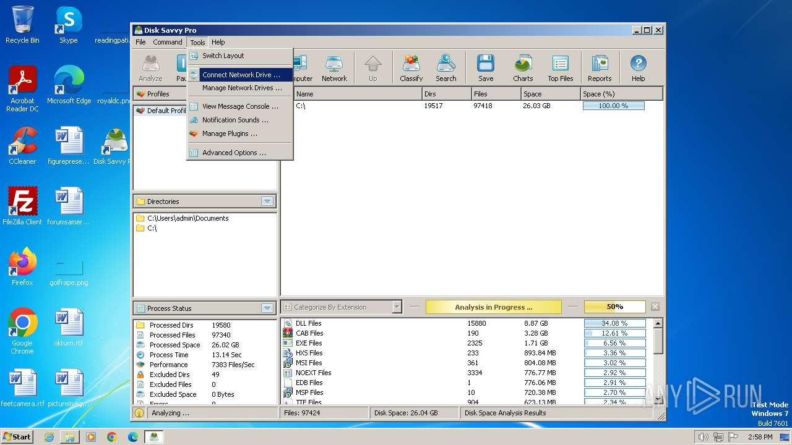The width and height of the screenshot is (792, 445).
Task: Click the Analyze toolbar icon
Action: [x=150, y=68]
